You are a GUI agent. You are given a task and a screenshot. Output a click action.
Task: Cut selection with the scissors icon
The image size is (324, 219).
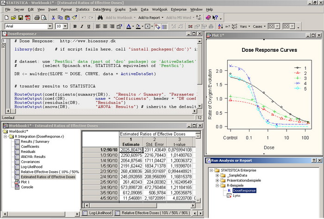click(53, 18)
